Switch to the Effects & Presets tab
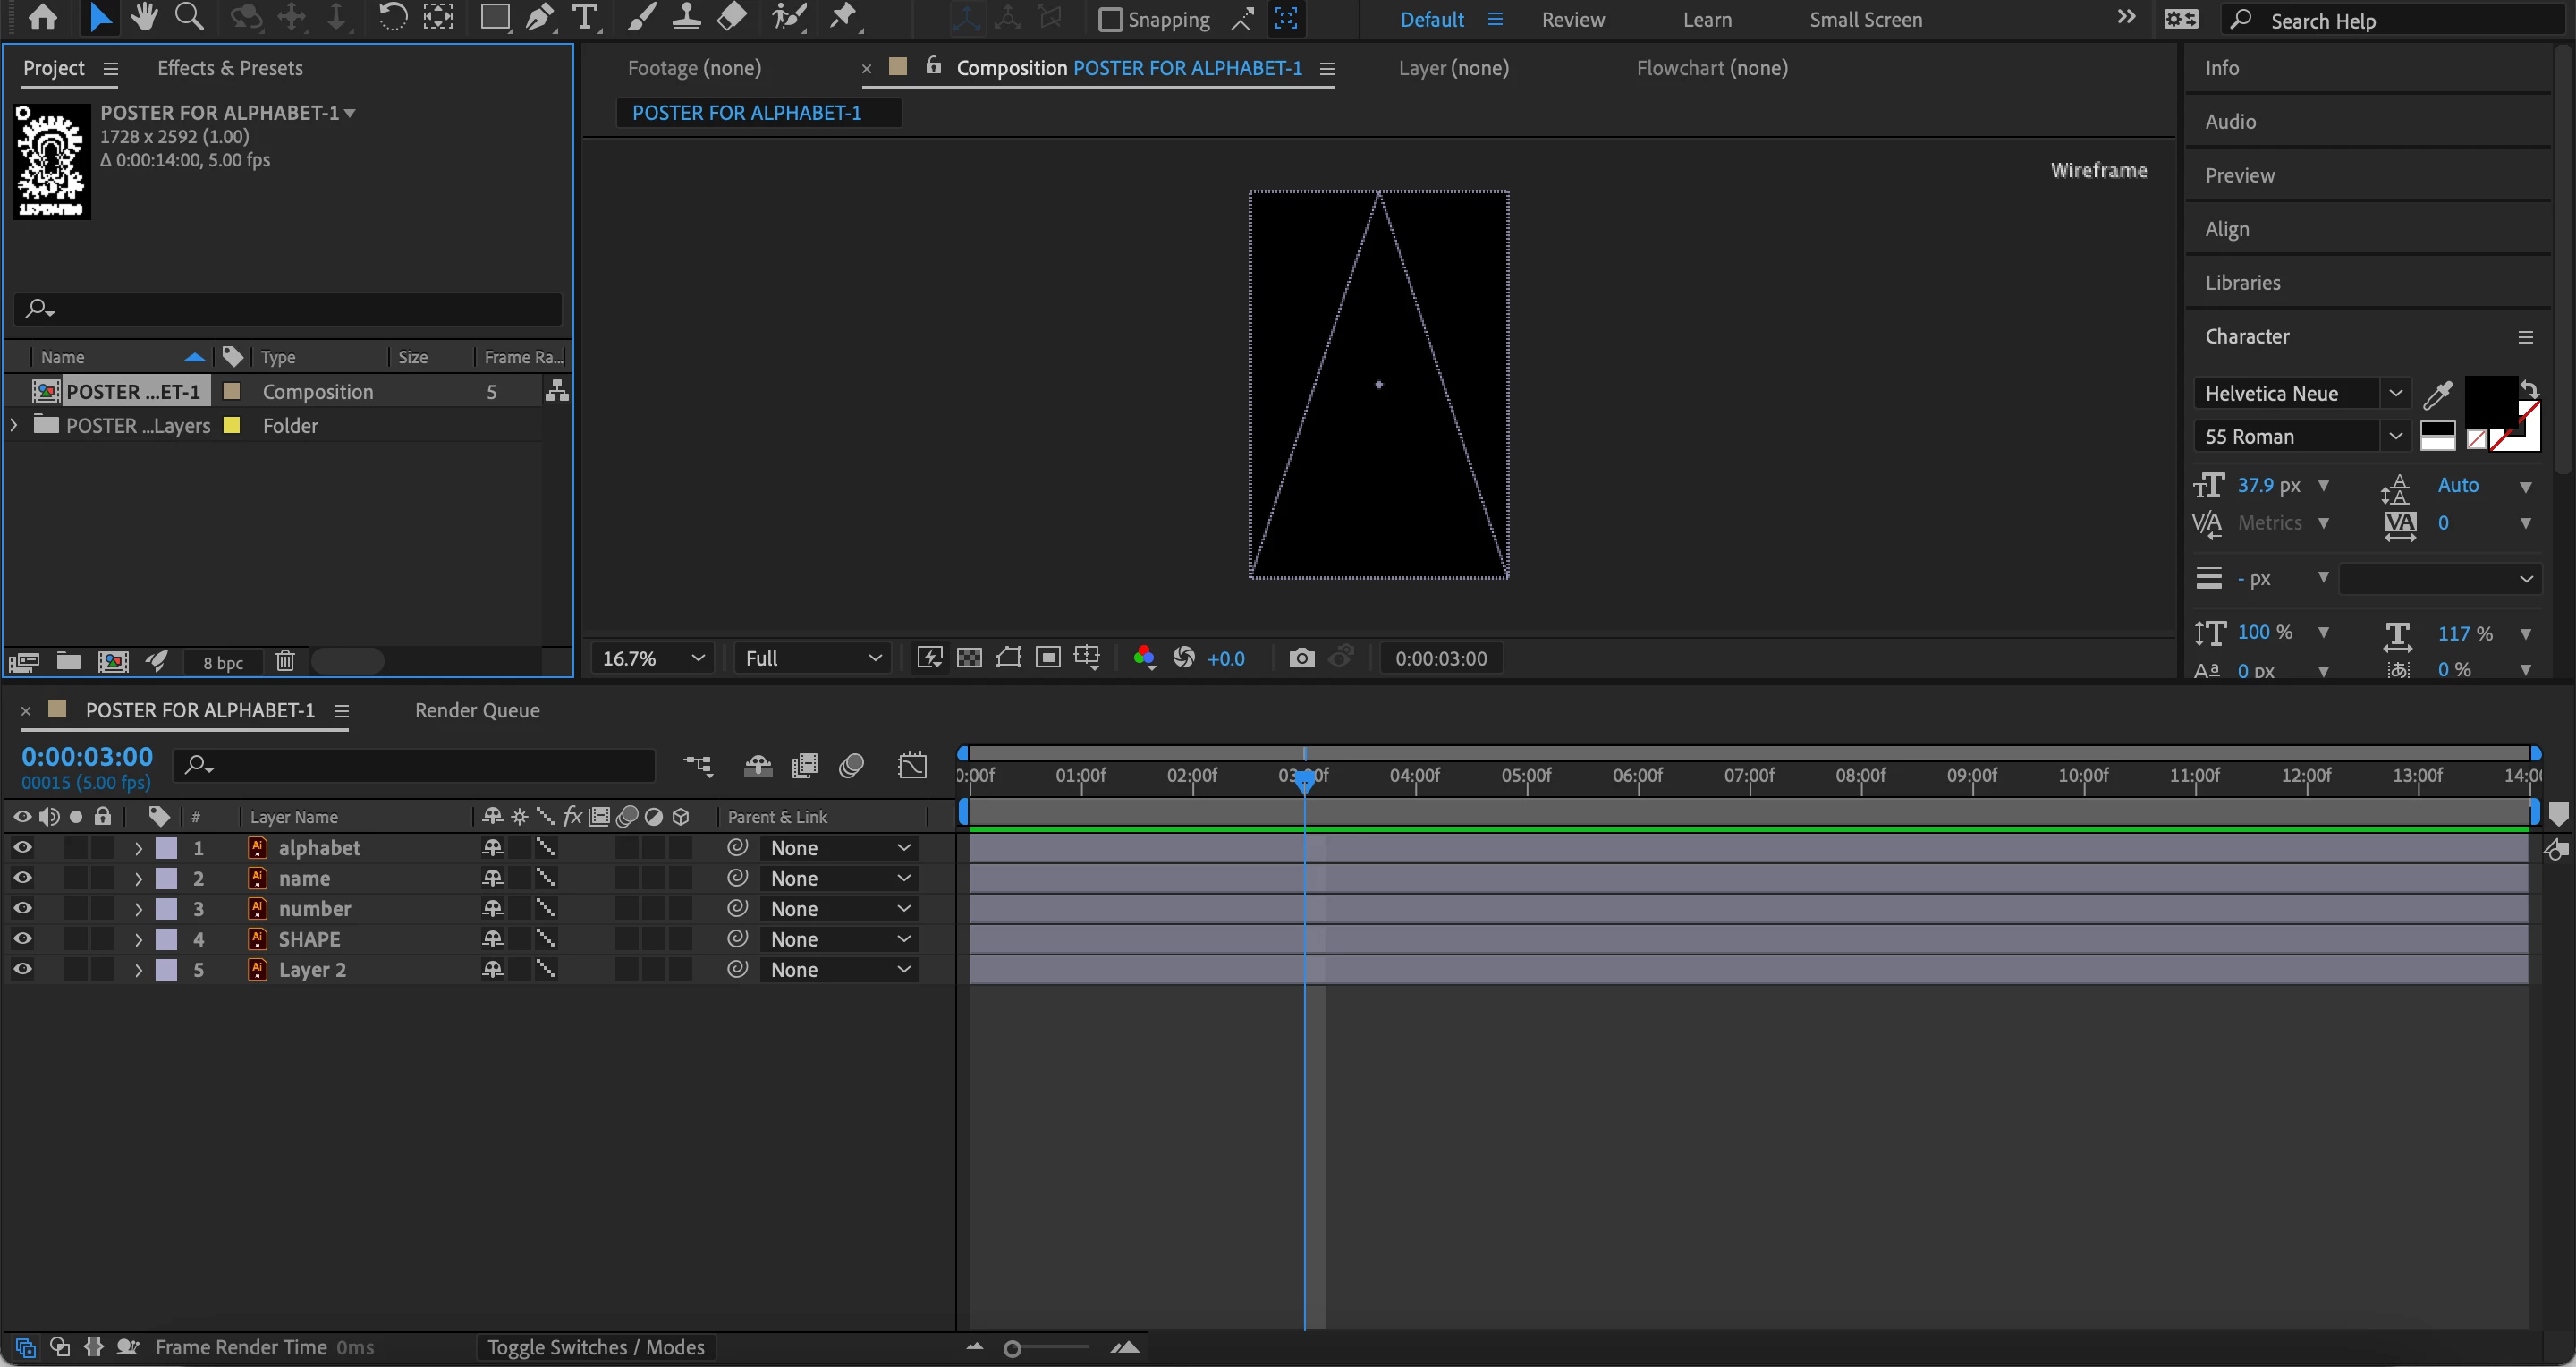The height and width of the screenshot is (1367, 2576). tap(230, 68)
